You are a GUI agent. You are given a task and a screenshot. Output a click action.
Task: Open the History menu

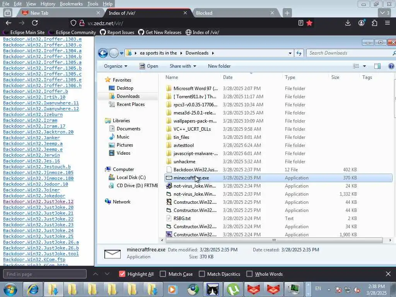(x=48, y=4)
